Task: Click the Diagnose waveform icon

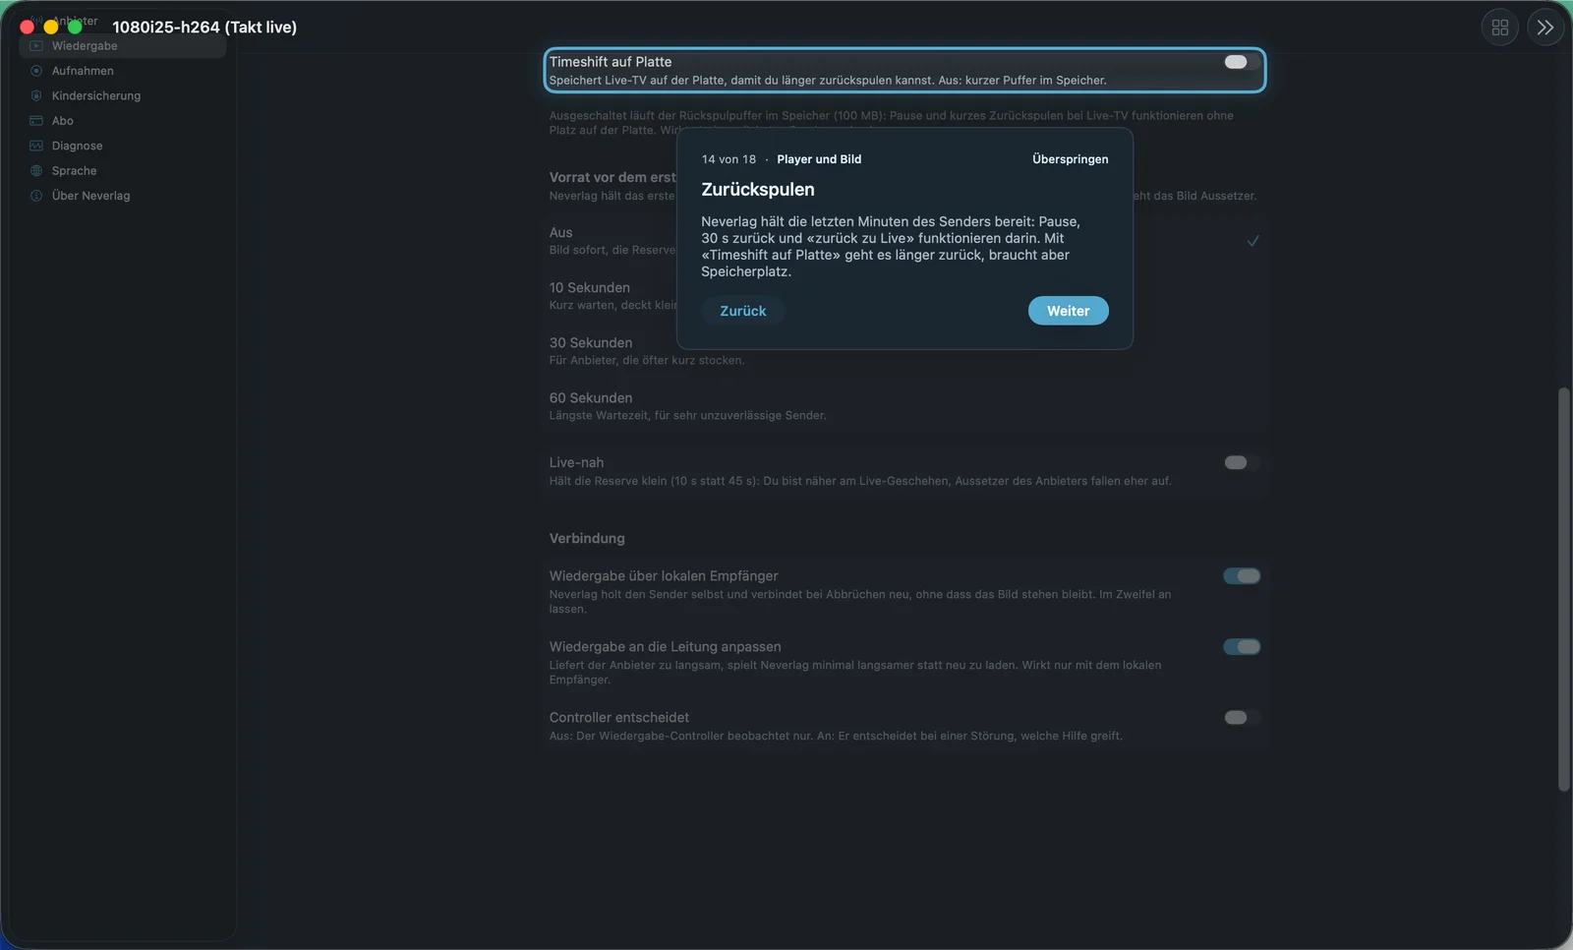Action: 36,146
